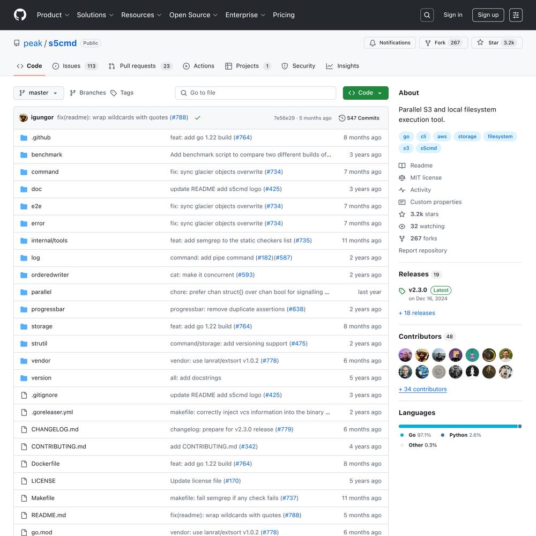Click the Python 2.6% language entry
The width and height of the screenshot is (536, 536).
460,435
